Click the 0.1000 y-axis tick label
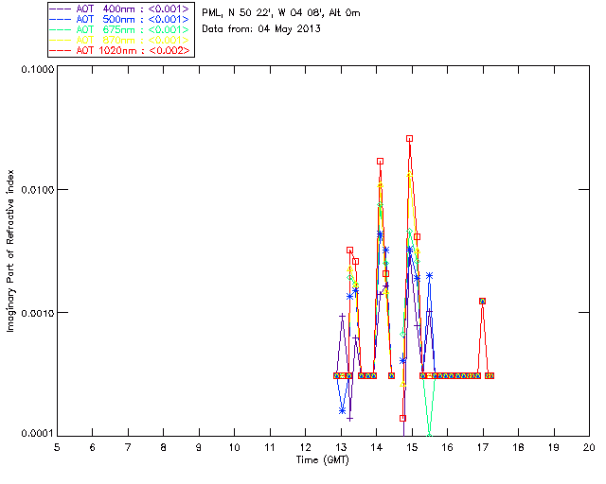 point(37,69)
